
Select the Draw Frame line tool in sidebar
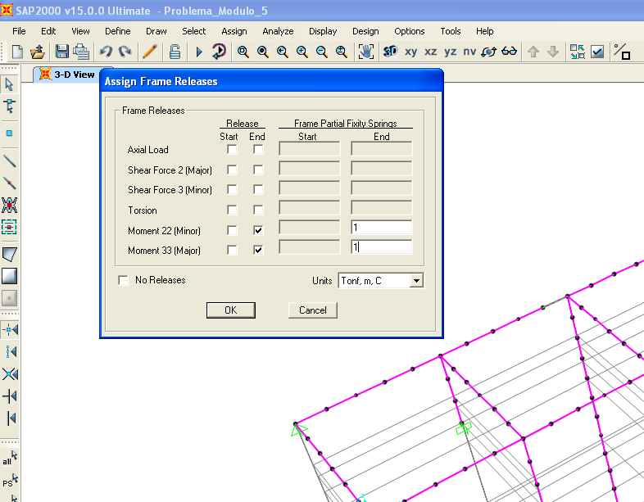point(10,161)
